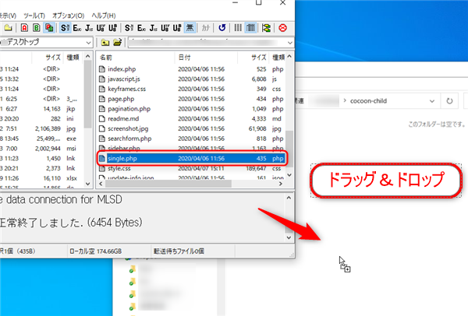Click the remote change folder icon

point(117,41)
